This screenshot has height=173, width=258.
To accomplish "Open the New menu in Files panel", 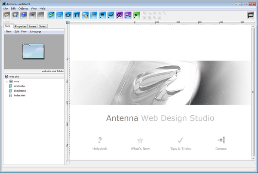I will pyautogui.click(x=9, y=31).
